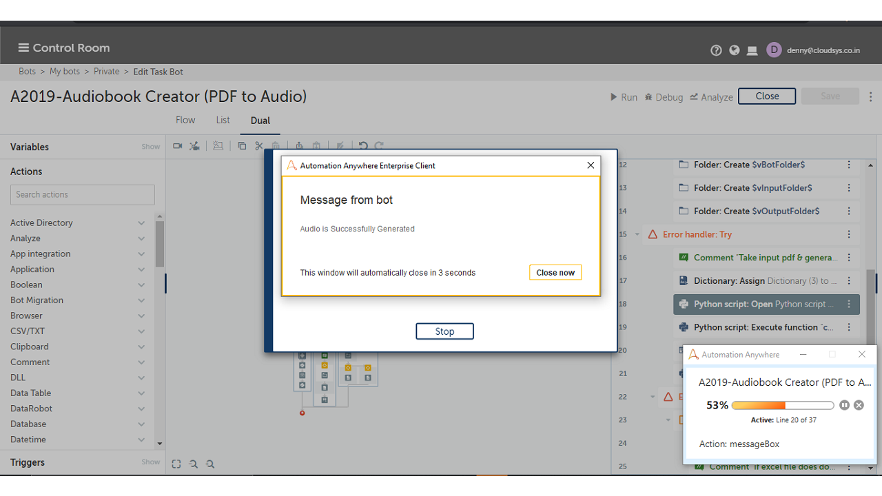Click the undo arrow icon
This screenshot has height=496, width=882.
362,146
